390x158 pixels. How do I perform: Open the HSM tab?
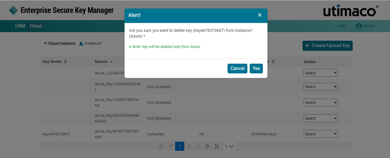click(x=20, y=26)
